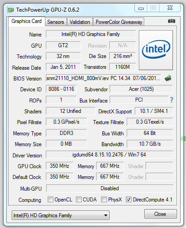
Task: Close the window with the X button
Action: tap(170, 8)
